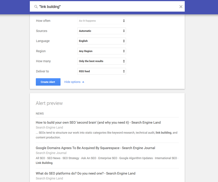The width and height of the screenshot is (218, 182).
Task: Clear the search query with X icon
Action: 181,7
